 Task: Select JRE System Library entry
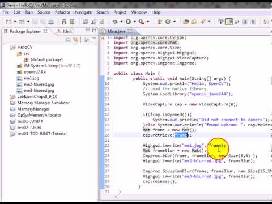(x=49, y=66)
